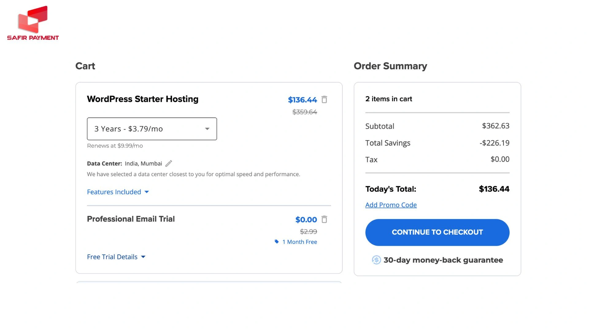Click the 2 items in cart label
Screen dimensions: 589x331
point(389,99)
